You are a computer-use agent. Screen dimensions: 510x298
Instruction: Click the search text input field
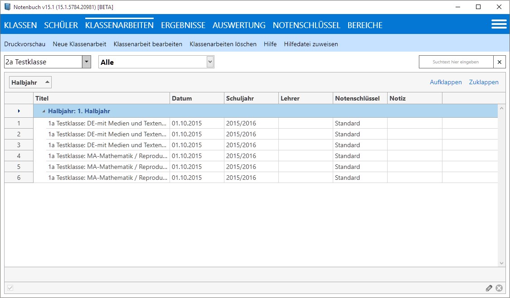click(x=455, y=62)
